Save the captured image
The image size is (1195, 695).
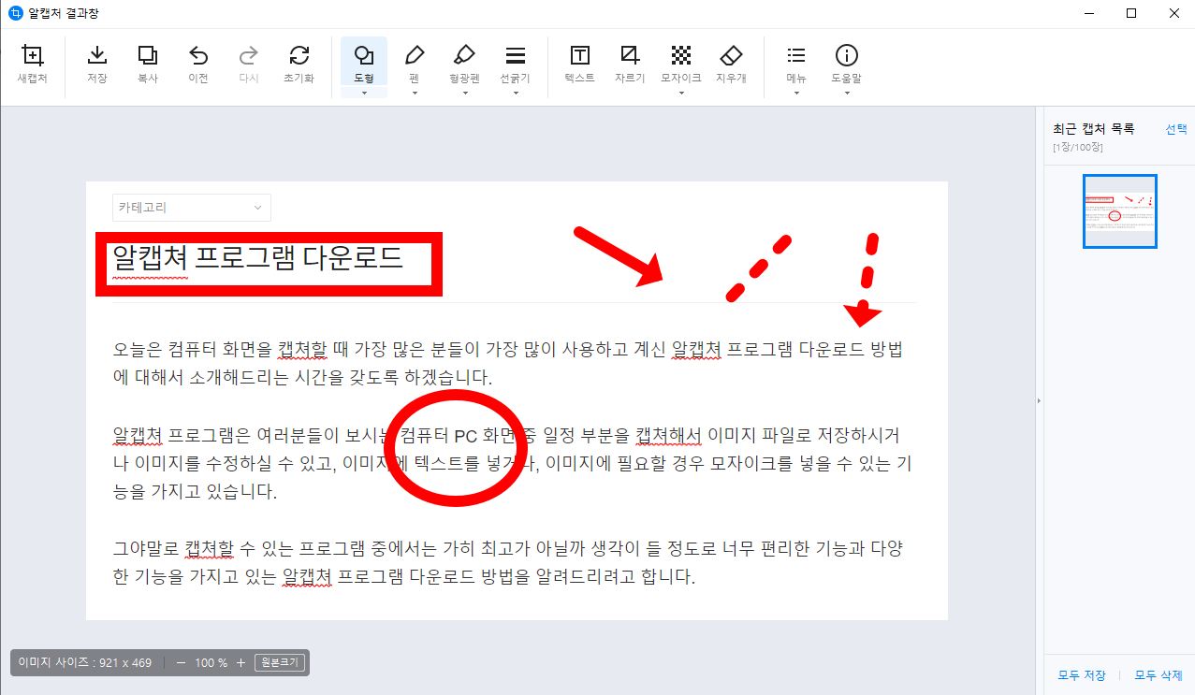(x=96, y=64)
